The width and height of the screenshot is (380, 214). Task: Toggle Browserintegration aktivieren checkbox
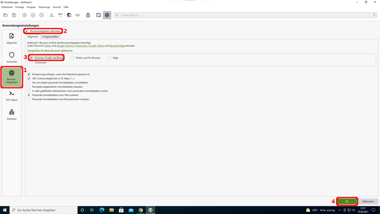point(27,31)
